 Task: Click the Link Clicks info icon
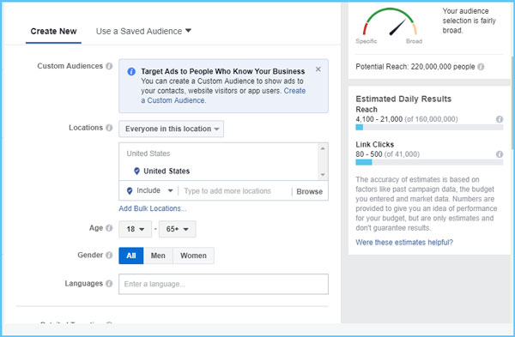pyautogui.click(x=500, y=154)
